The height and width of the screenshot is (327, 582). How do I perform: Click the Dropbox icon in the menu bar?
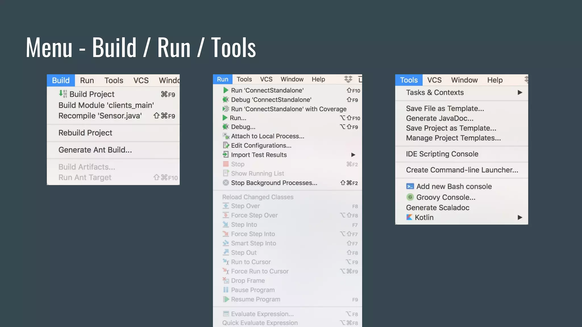[348, 79]
